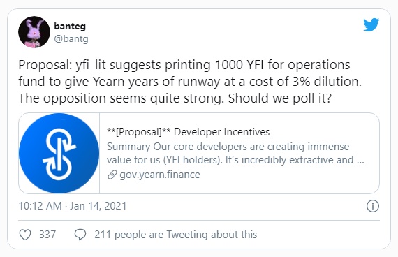Click banteg's purple rabbit avatar
Image resolution: width=398 pixels, height=257 pixels.
[x=34, y=32]
